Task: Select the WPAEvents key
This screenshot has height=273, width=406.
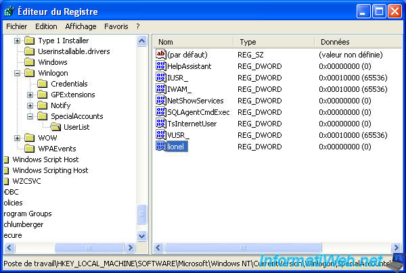Action: pyautogui.click(x=57, y=149)
